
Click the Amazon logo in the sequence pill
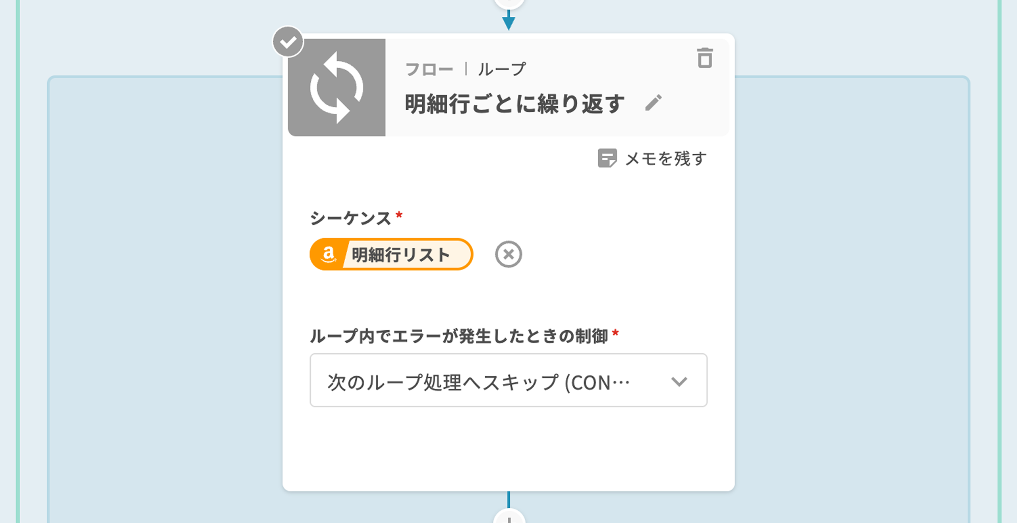click(328, 254)
